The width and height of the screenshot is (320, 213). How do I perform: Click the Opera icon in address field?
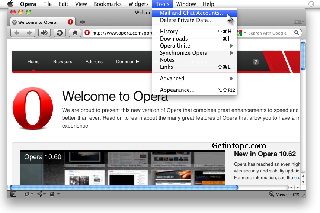coord(87,33)
